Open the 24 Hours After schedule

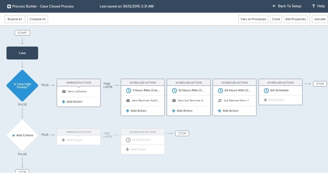[x=234, y=90]
